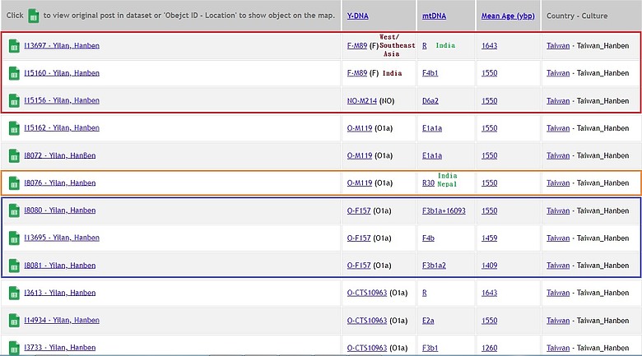Open sheet icon for I14934 row
This screenshot has width=642, height=356.
[14, 321]
